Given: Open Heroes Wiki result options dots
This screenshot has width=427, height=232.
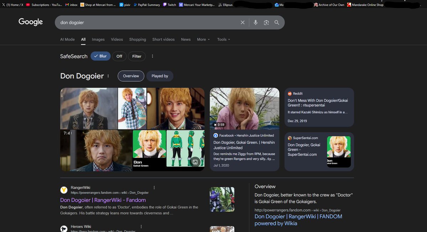Looking at the screenshot, I should [141, 227].
